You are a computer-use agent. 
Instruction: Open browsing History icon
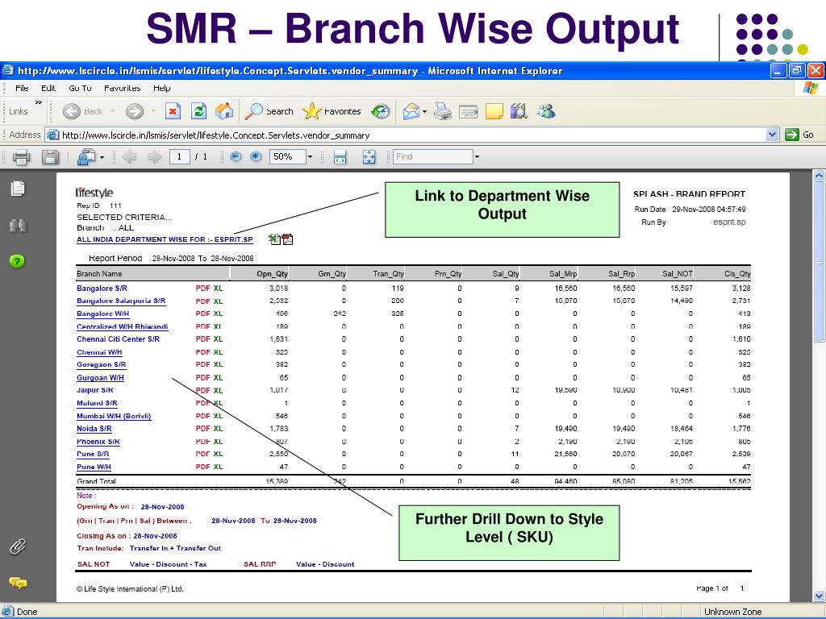coord(381,111)
